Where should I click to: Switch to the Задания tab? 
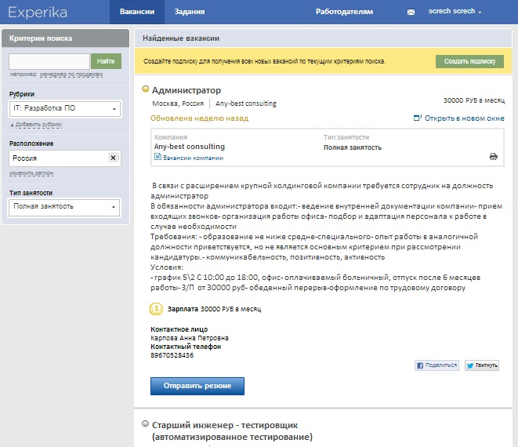[190, 12]
